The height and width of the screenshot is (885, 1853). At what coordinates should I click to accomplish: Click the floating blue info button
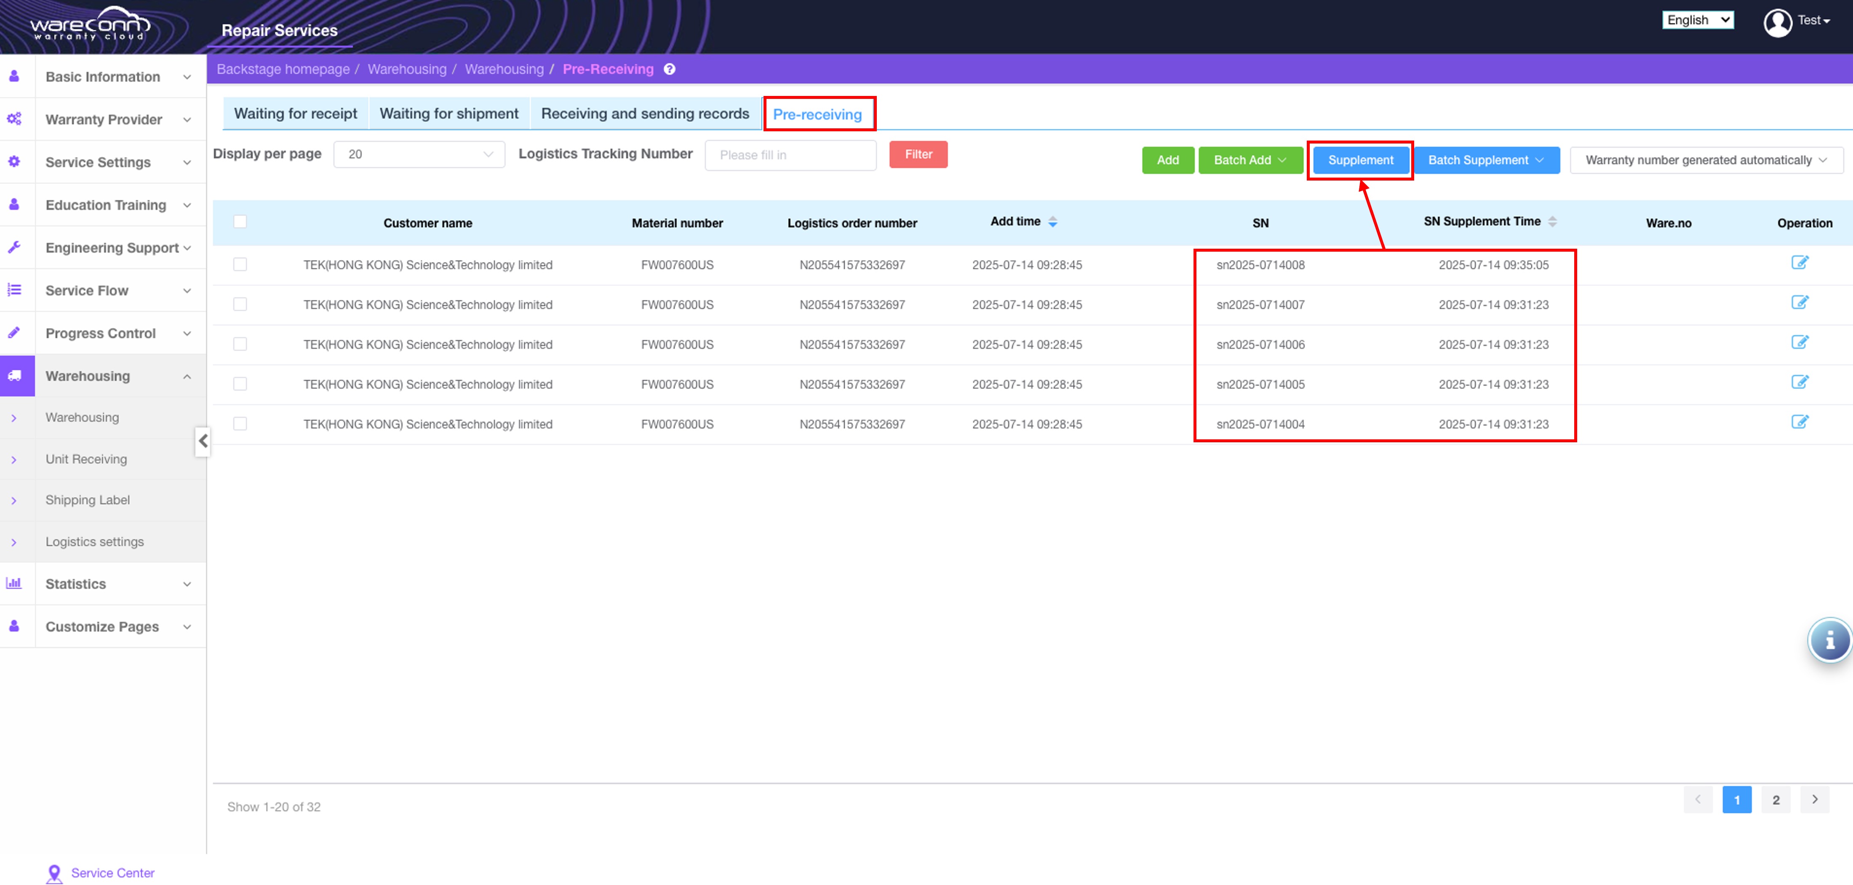[x=1829, y=640]
